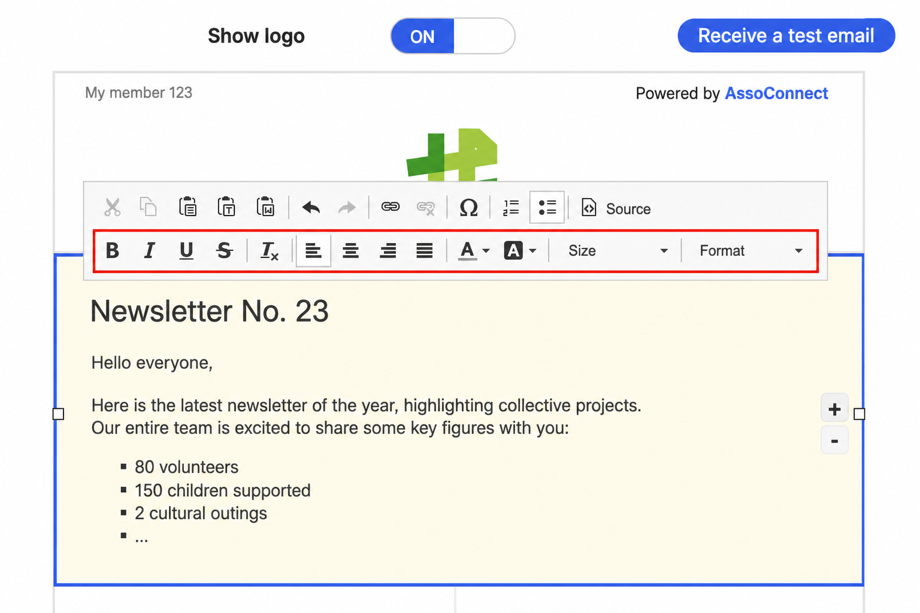Image resolution: width=920 pixels, height=613 pixels.
Task: Click Paste from Word icon
Action: coord(265,207)
